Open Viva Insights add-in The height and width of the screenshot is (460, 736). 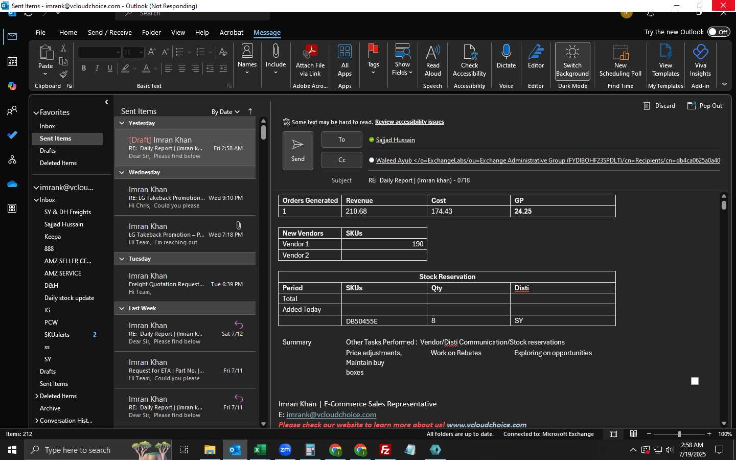700,60
